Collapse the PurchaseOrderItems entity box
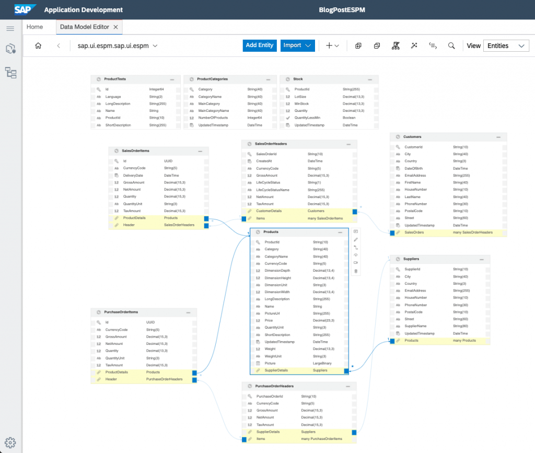This screenshot has height=453, width=535. [188, 312]
